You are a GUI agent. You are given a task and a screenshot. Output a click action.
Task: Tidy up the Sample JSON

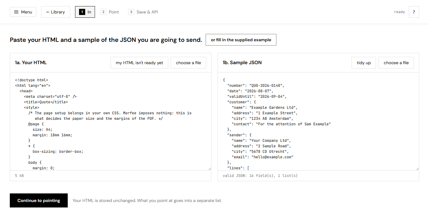[364, 63]
